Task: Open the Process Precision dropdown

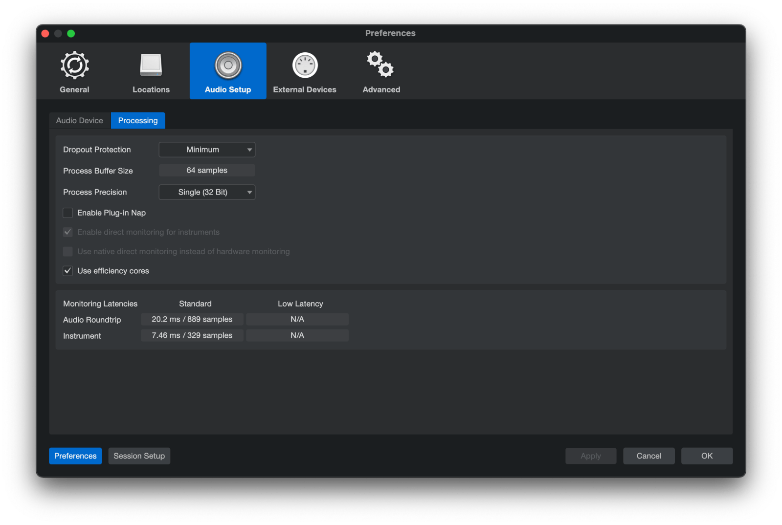Action: (x=207, y=192)
